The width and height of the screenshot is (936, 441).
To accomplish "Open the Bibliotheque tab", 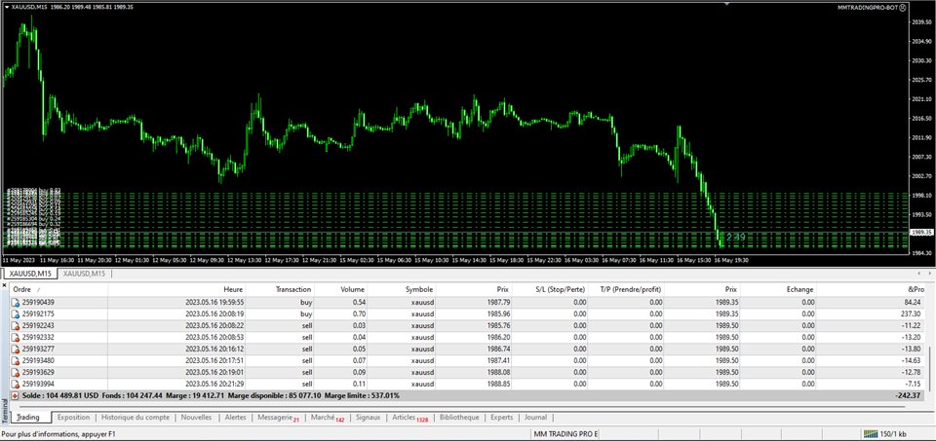I will point(459,418).
